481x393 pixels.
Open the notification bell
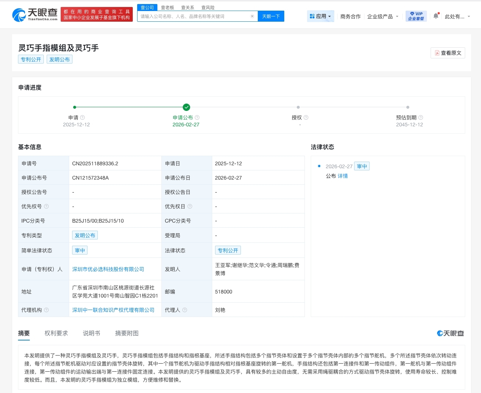pyautogui.click(x=436, y=16)
